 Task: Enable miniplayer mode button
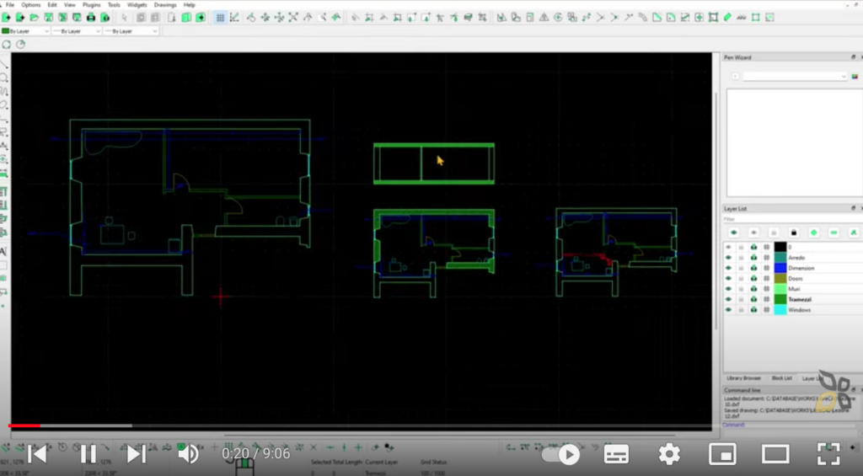(722, 454)
